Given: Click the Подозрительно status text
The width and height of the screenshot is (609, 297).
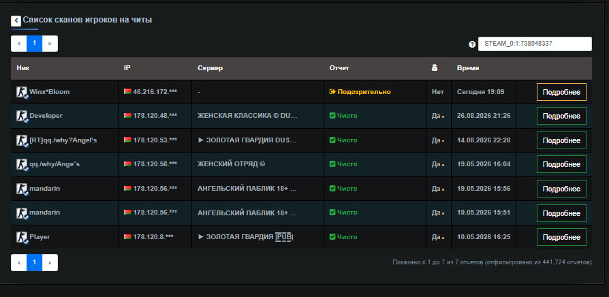Looking at the screenshot, I should point(364,92).
